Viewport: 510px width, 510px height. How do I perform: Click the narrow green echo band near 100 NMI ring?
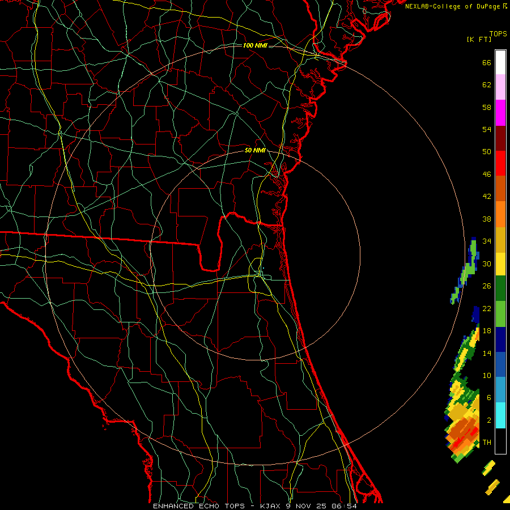465,271
